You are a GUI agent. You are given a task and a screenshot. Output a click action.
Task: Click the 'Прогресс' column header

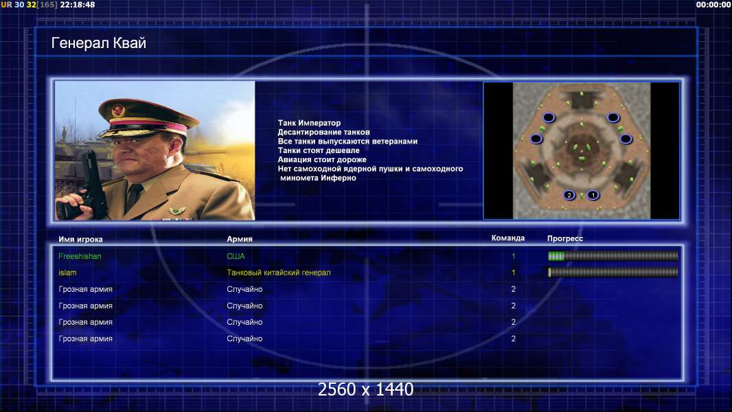pos(565,238)
